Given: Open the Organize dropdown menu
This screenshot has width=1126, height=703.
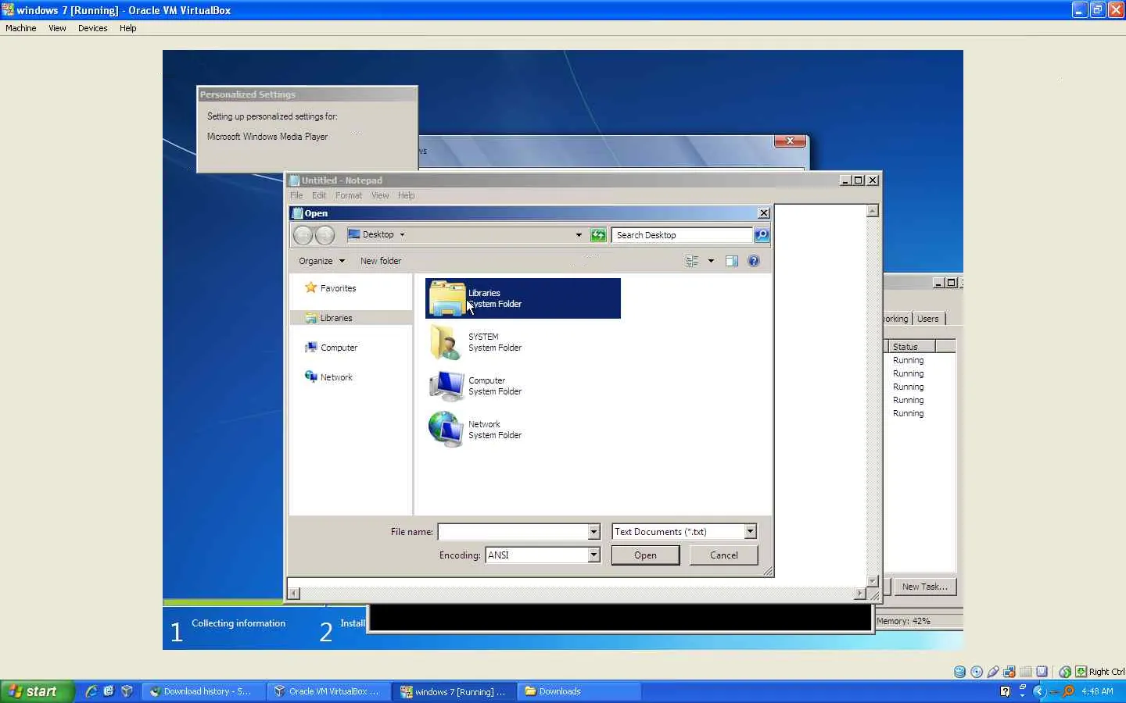Looking at the screenshot, I should pyautogui.click(x=321, y=261).
